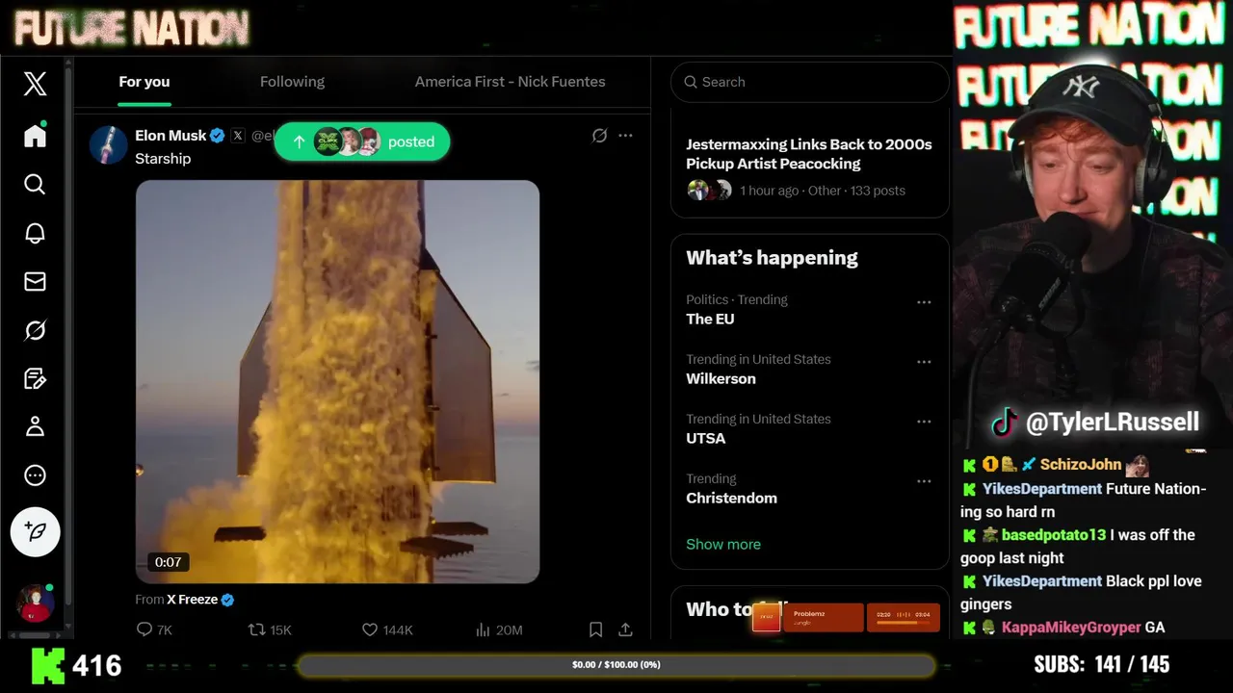The image size is (1233, 693).
Task: Click Elon Musk's X affiliation badge
Action: 238,136
